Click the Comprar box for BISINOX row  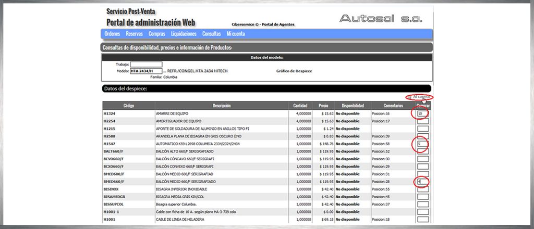(x=422, y=189)
